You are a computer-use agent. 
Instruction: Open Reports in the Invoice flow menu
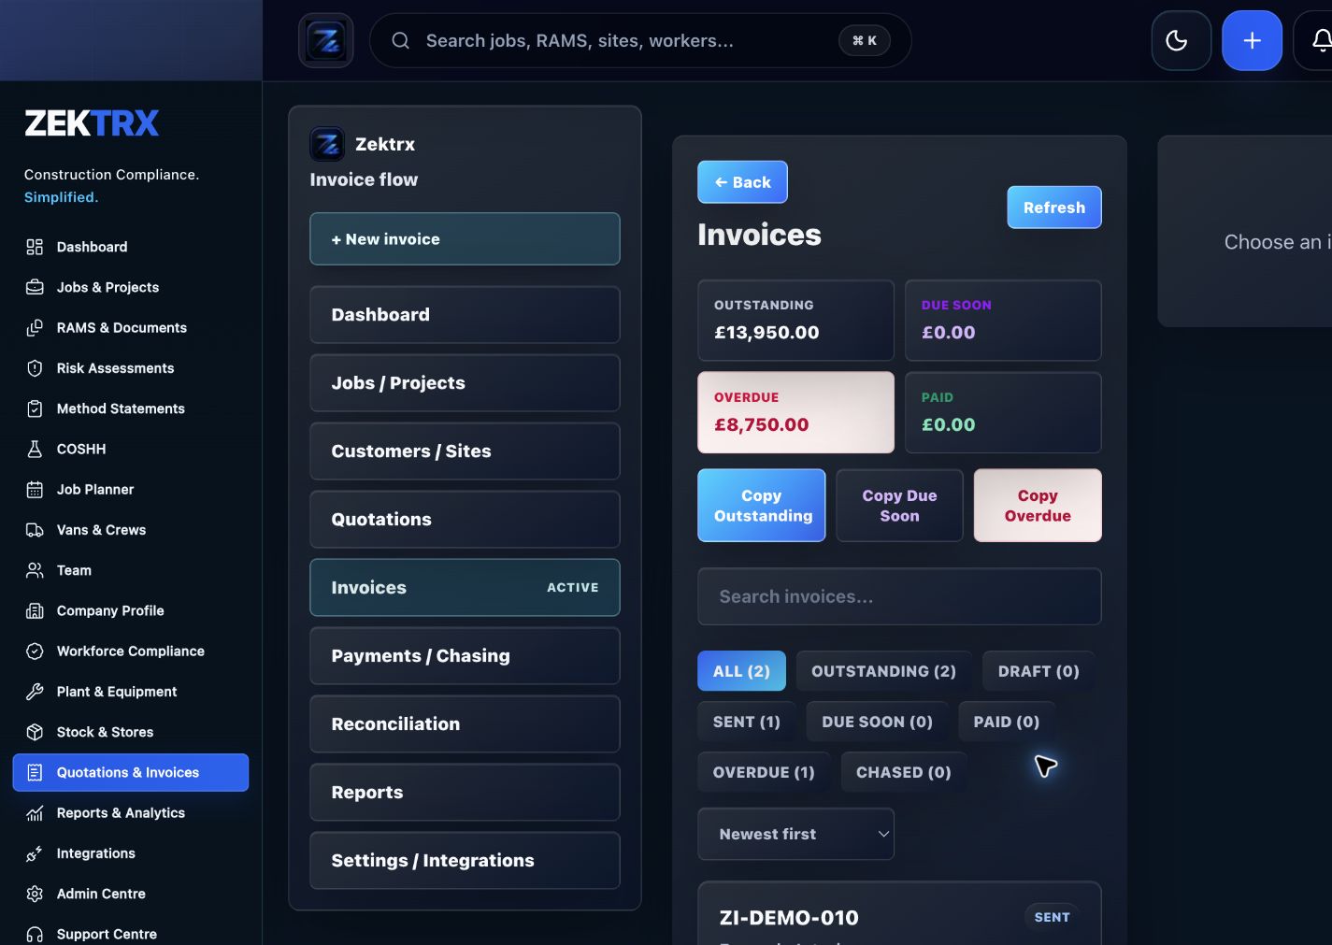coord(465,793)
